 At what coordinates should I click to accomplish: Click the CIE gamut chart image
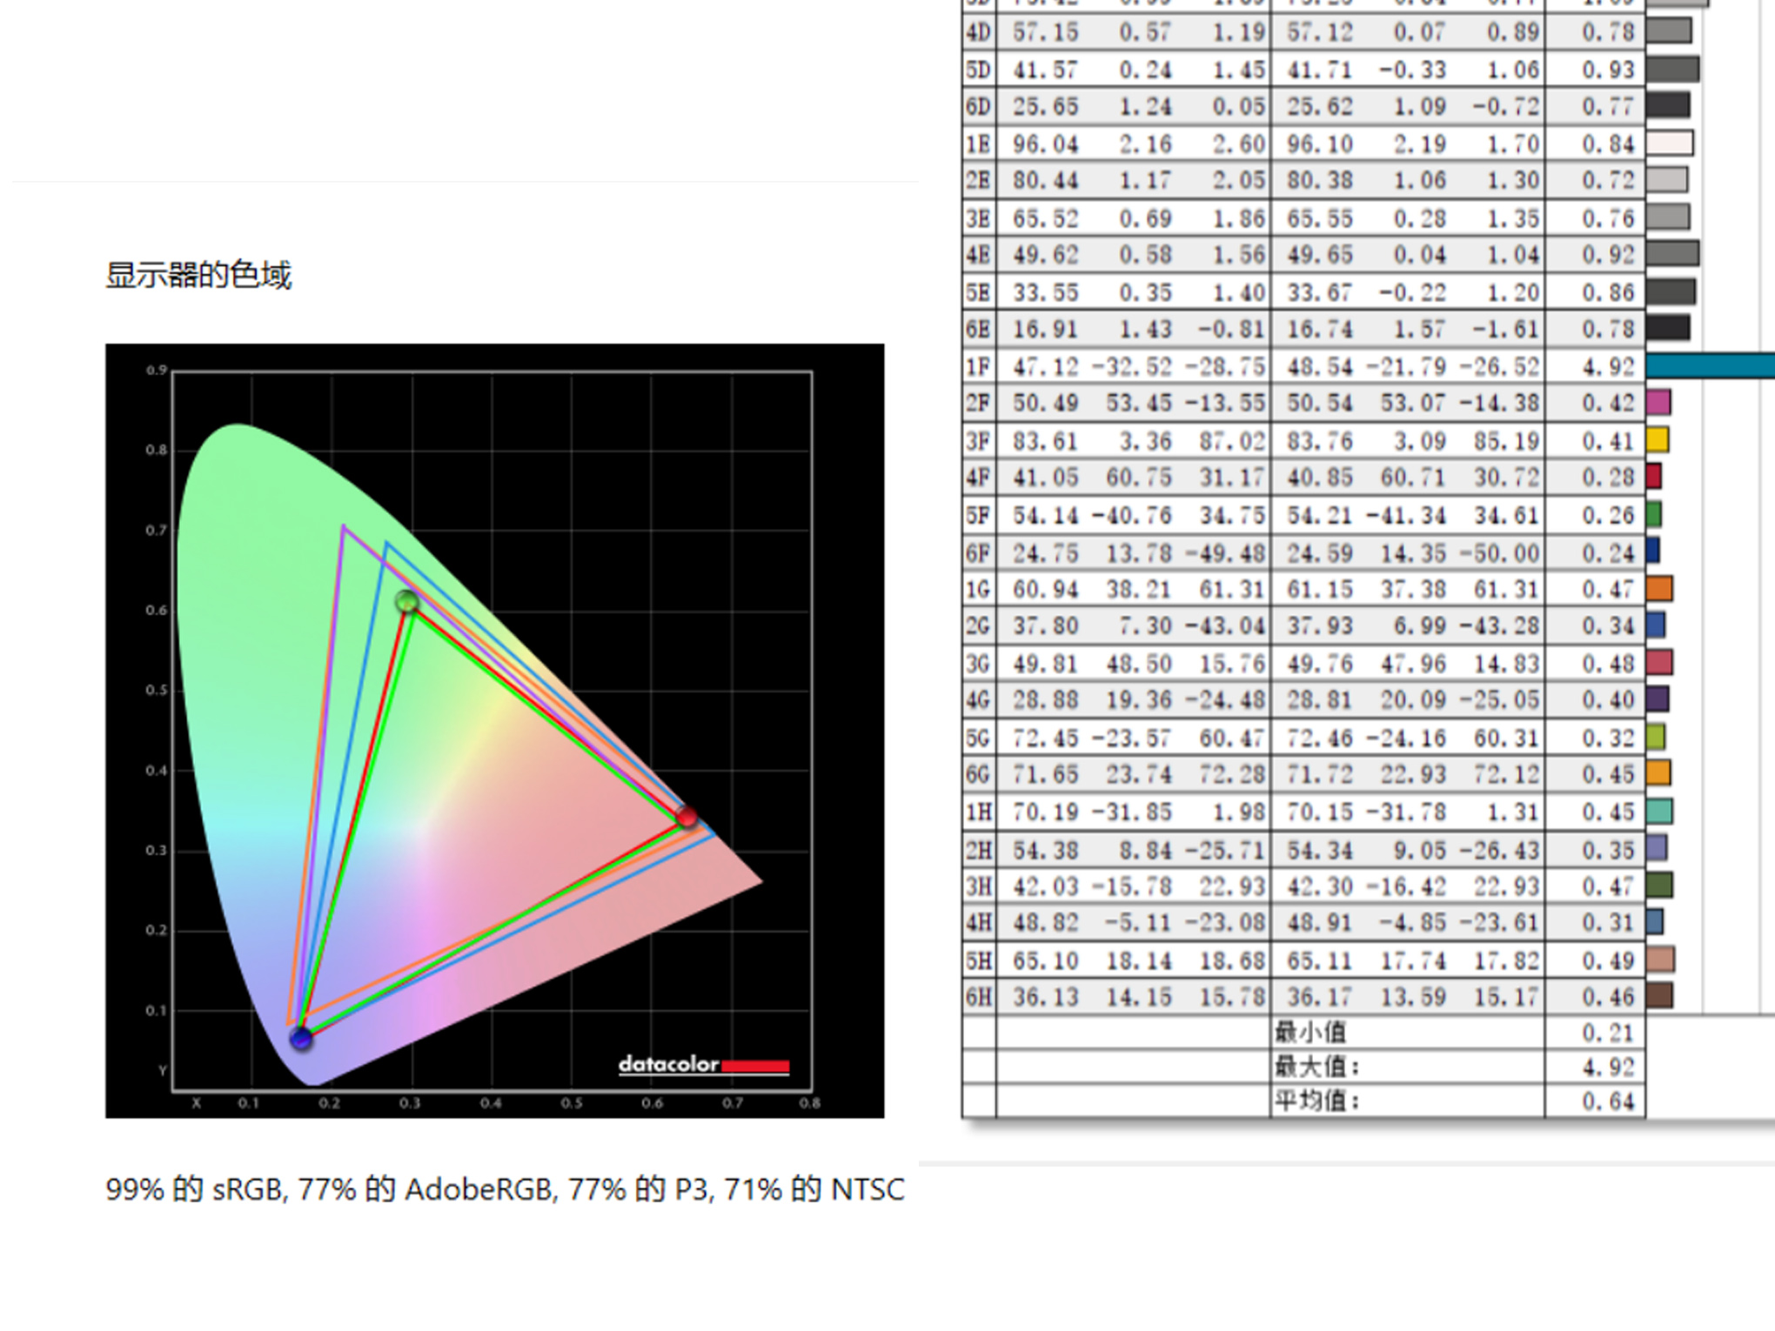494,730
